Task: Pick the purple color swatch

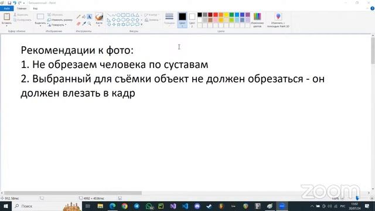Action: pos(248,15)
